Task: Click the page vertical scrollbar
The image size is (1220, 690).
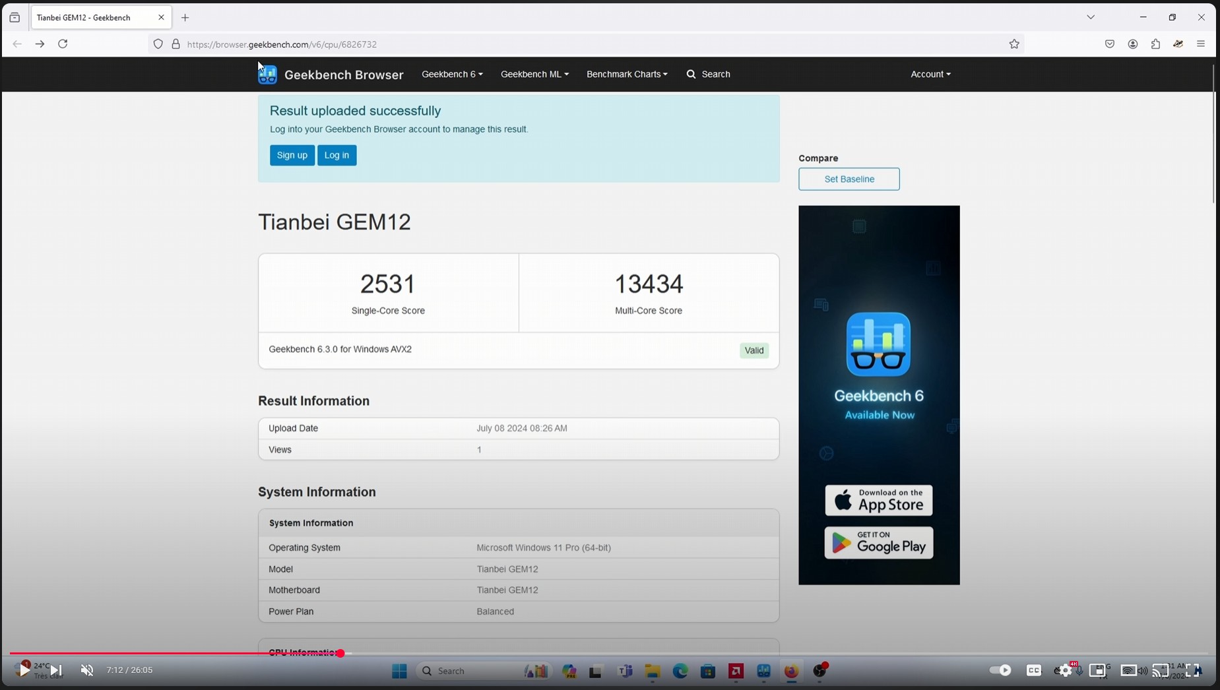Action: point(1214,135)
